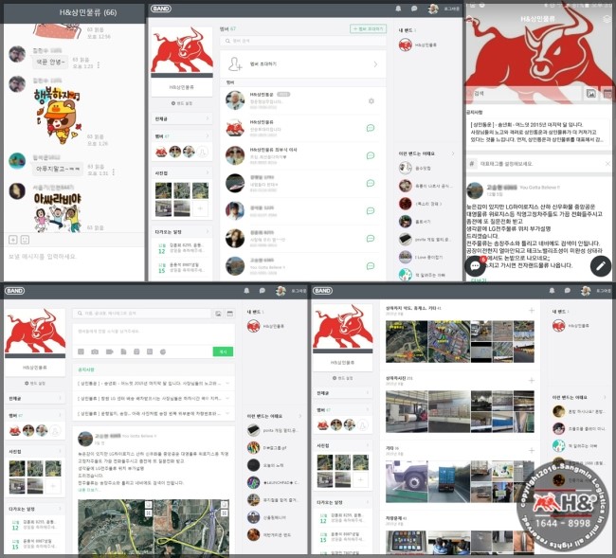Add photos to '기타 36' album via plus icon
616x558 pixels.
click(x=531, y=450)
